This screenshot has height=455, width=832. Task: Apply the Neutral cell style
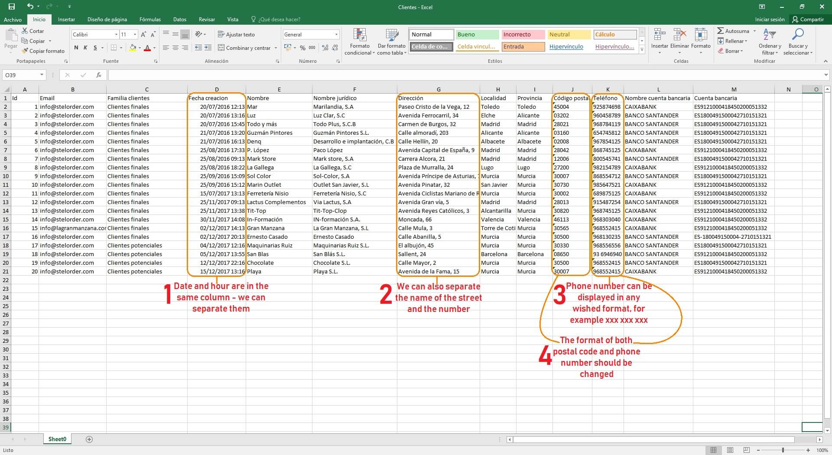point(569,35)
